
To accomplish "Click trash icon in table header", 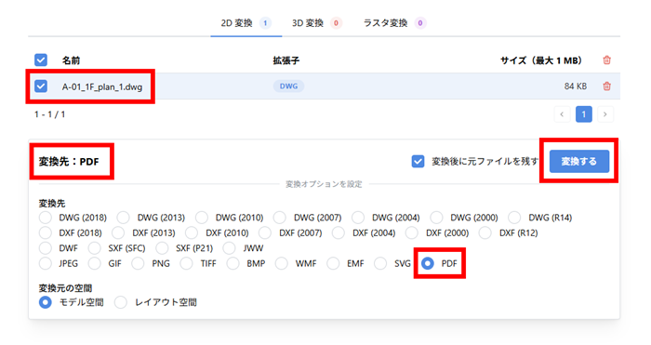I will click(606, 60).
